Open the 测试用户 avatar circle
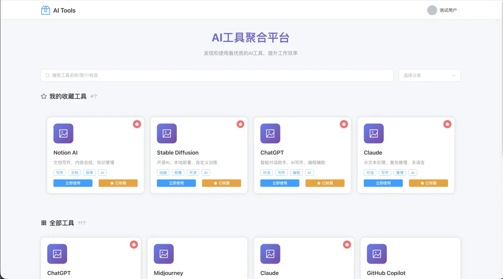503x279 pixels. (x=432, y=10)
